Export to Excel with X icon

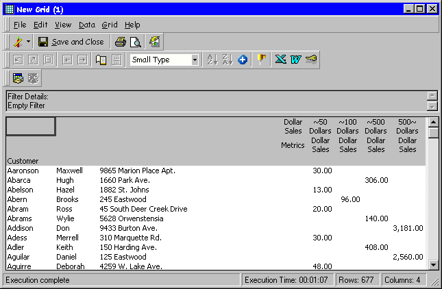(x=280, y=60)
